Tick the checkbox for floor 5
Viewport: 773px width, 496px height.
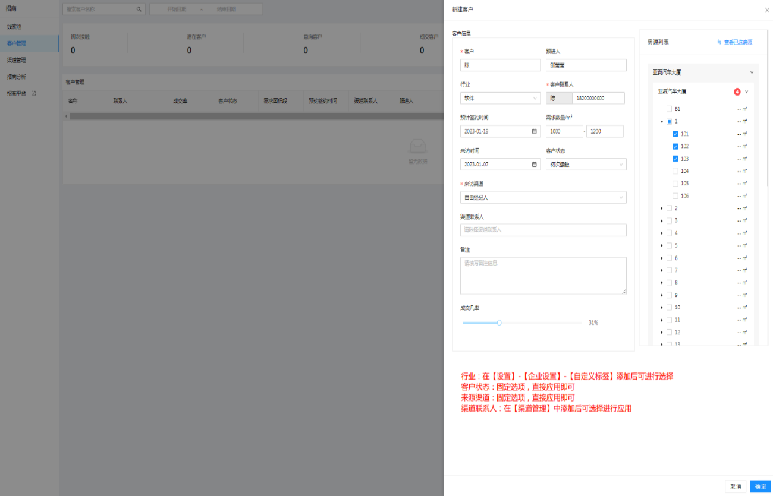[669, 245]
